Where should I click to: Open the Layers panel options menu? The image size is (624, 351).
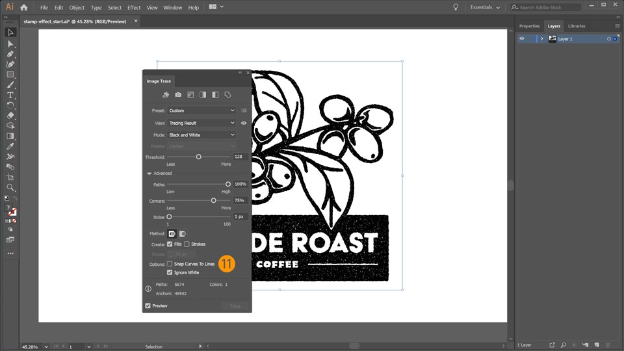click(617, 26)
